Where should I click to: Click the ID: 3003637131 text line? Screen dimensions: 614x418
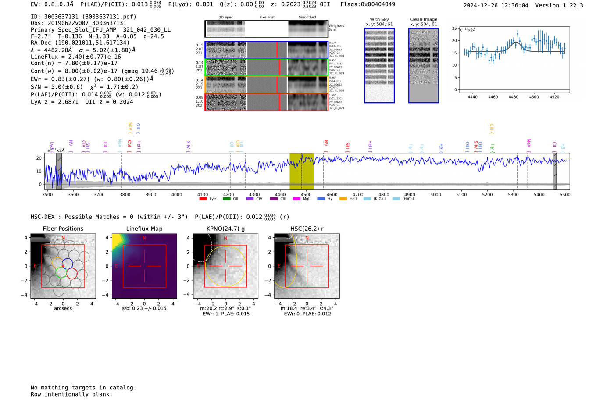click(x=83, y=17)
